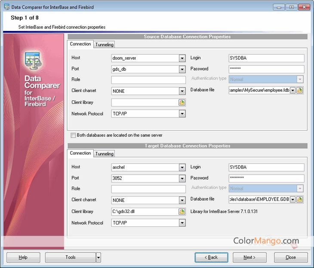
Task: Open the Tools dropdown arrow
Action: click(x=99, y=257)
